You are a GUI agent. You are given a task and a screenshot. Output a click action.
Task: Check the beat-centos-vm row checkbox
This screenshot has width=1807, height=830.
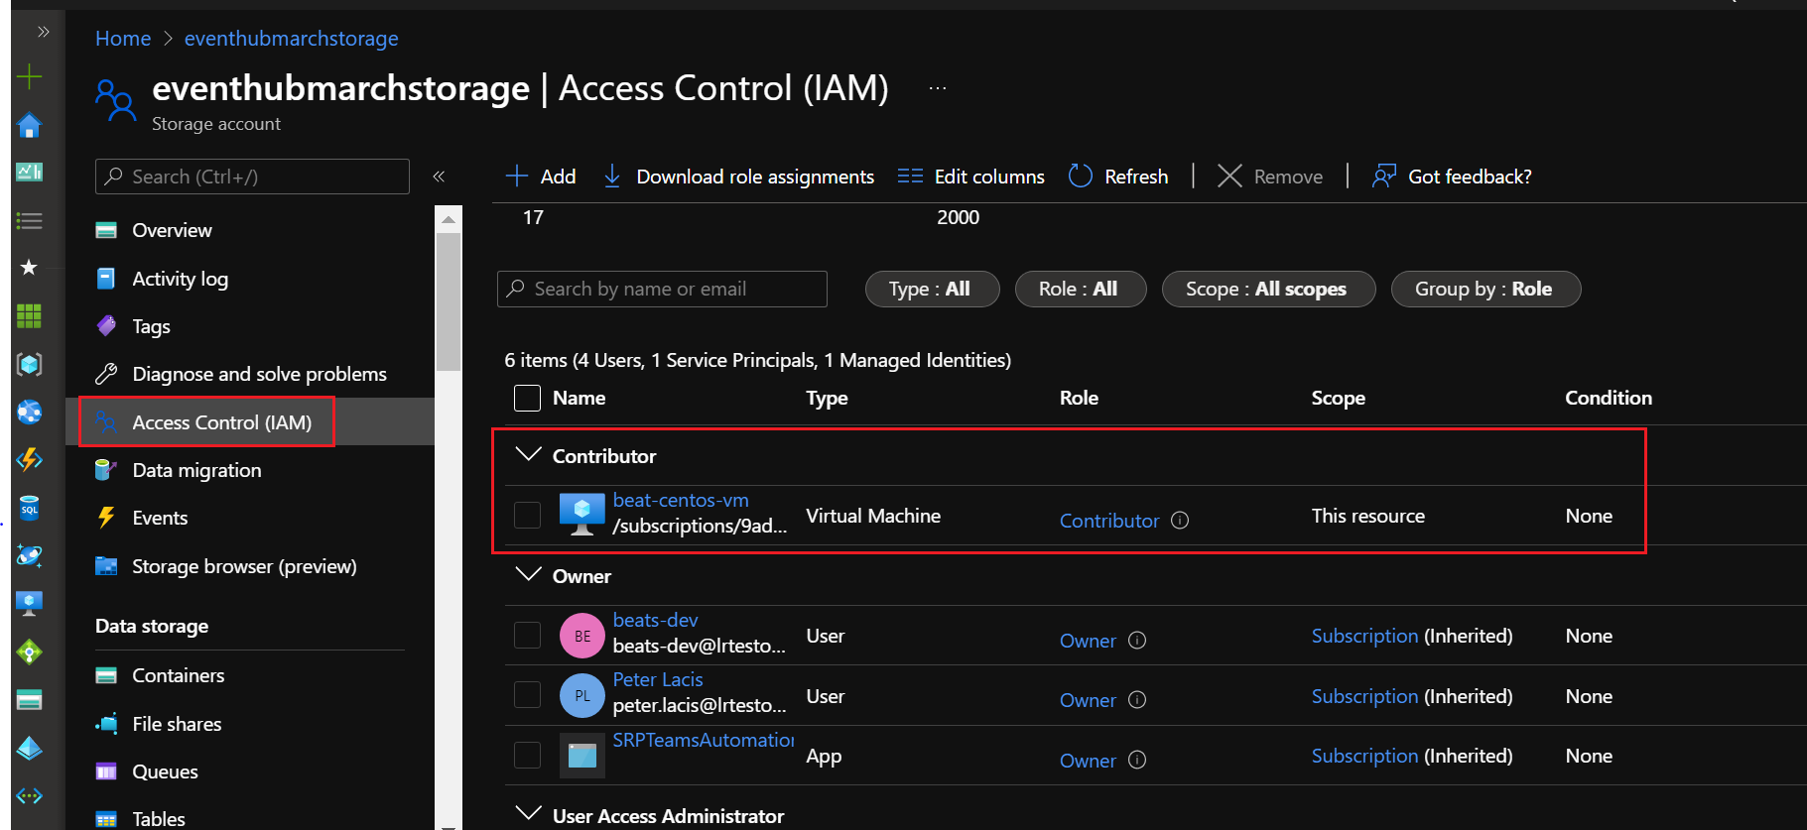[527, 516]
